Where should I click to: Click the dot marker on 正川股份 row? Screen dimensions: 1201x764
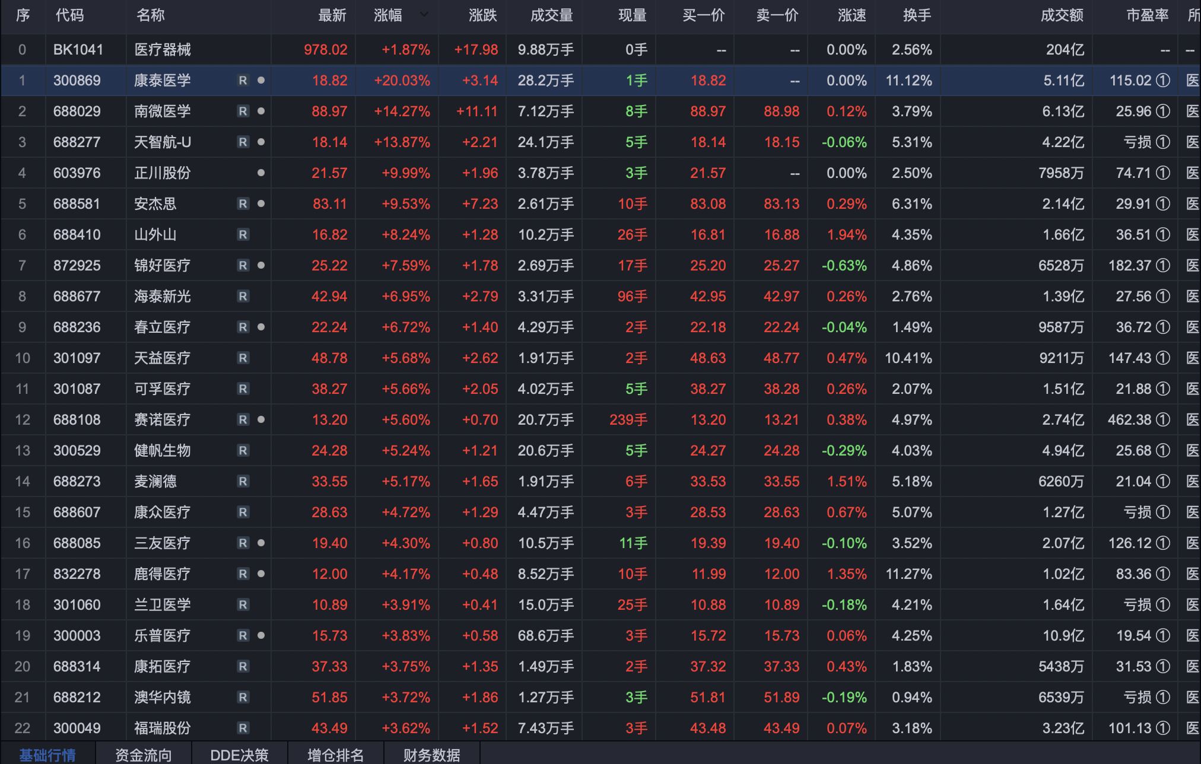click(x=261, y=173)
